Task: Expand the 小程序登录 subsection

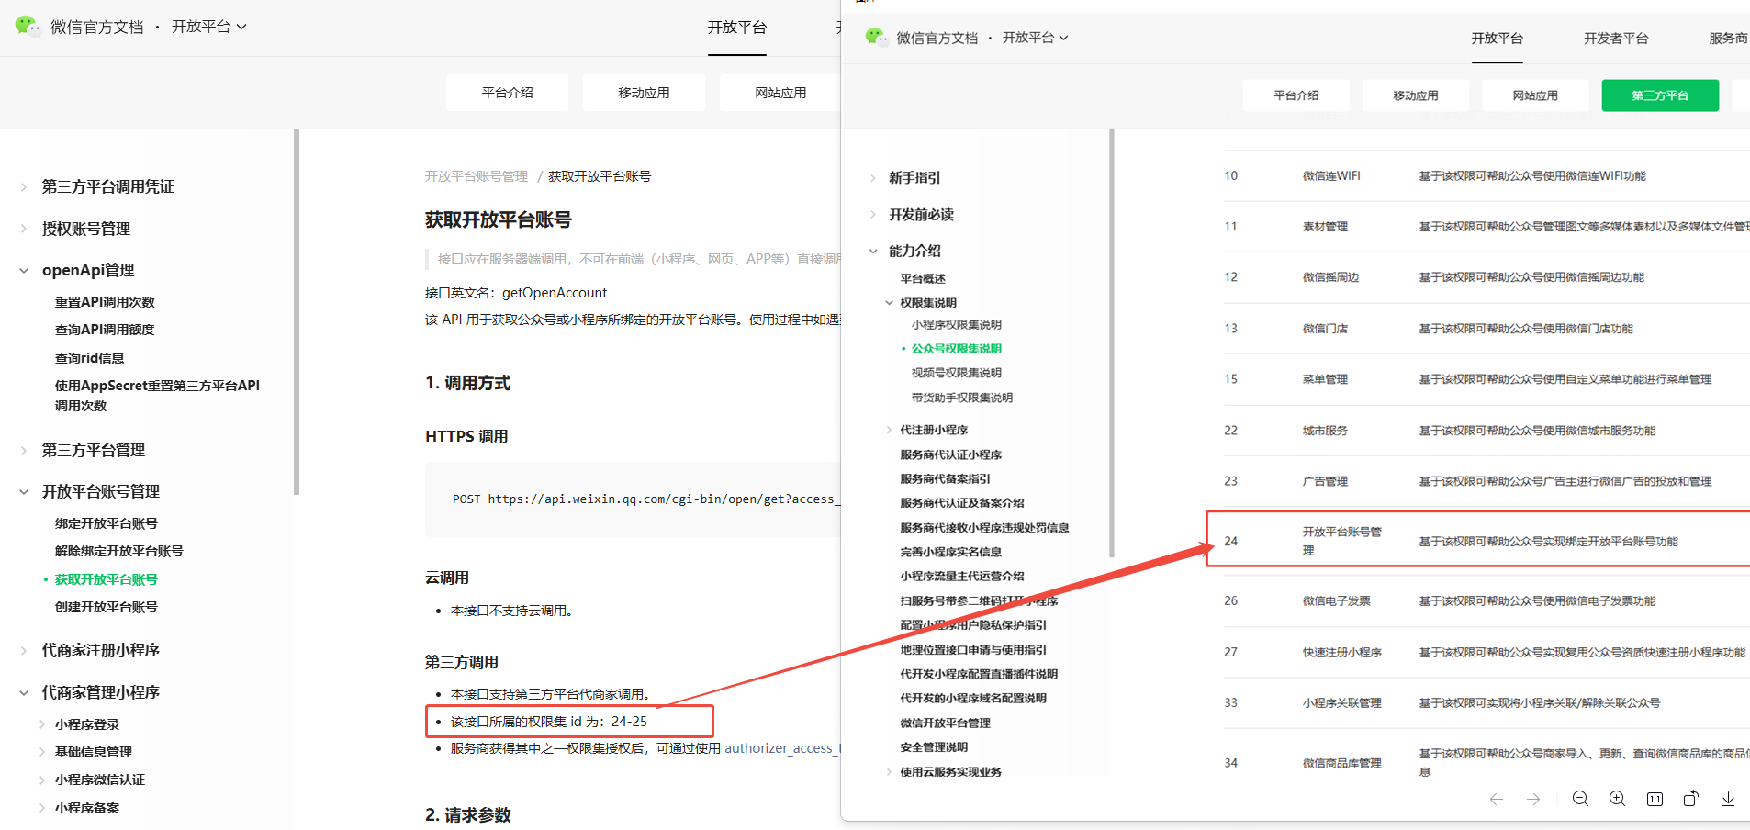Action: [x=42, y=724]
